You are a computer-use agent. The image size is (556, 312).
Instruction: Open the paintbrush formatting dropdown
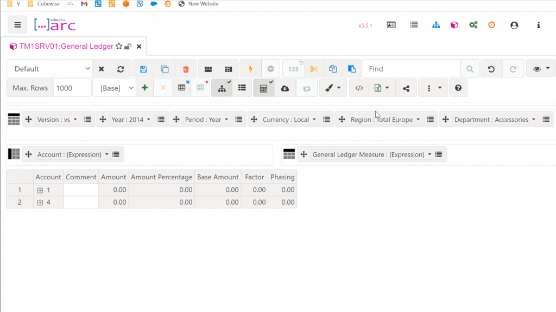pos(333,88)
